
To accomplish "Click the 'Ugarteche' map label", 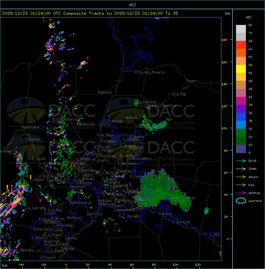I will point(79,203).
